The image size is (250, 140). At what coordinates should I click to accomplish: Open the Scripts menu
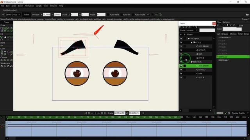click(x=39, y=6)
